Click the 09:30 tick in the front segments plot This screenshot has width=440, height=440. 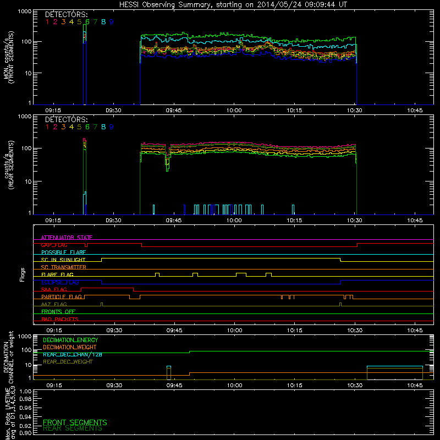113,111
